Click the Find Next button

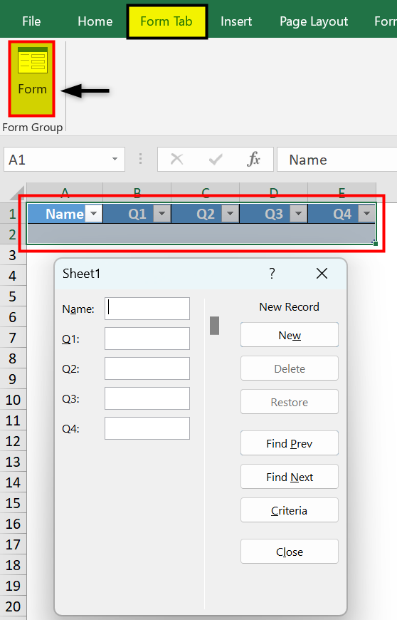coord(290,477)
